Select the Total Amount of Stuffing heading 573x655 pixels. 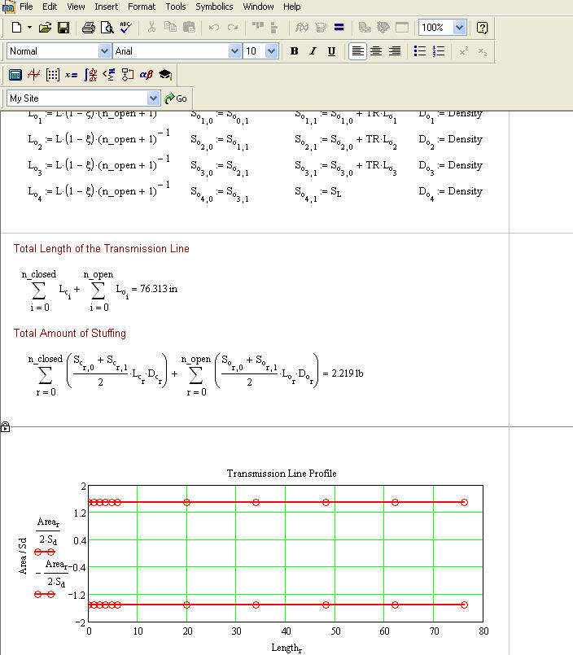point(69,333)
